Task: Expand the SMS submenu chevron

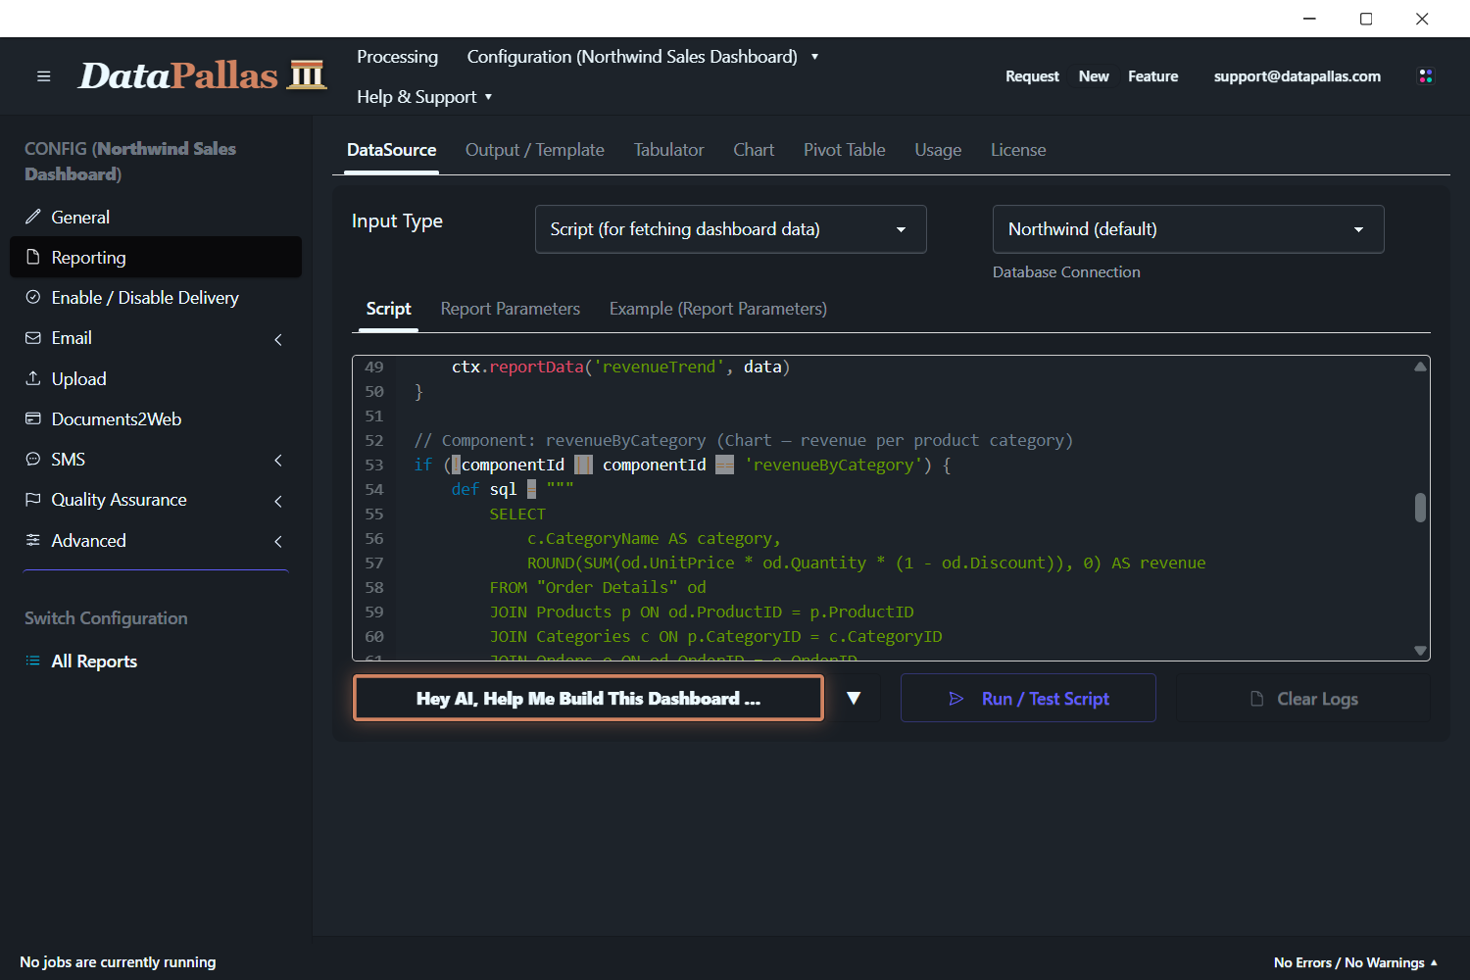Action: click(278, 460)
